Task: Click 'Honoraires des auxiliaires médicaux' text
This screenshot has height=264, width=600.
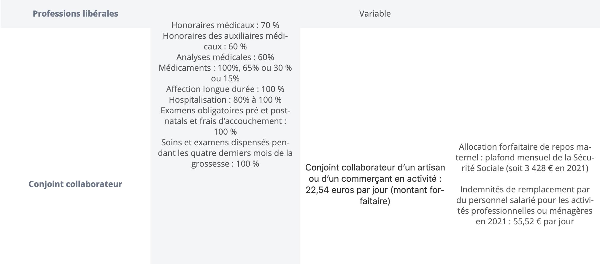Action: 225,41
